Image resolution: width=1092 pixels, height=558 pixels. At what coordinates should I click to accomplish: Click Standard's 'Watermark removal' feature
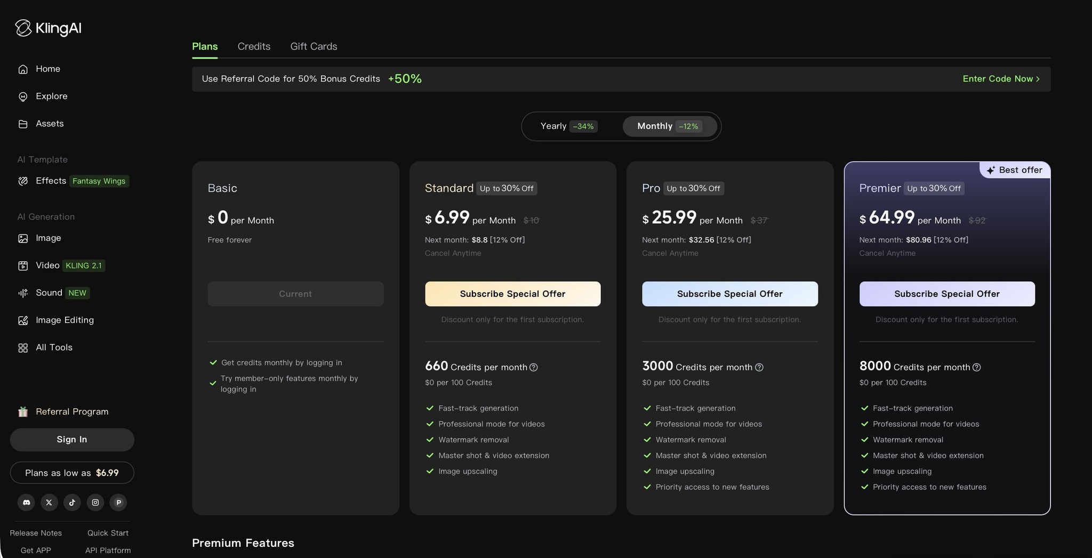(473, 440)
